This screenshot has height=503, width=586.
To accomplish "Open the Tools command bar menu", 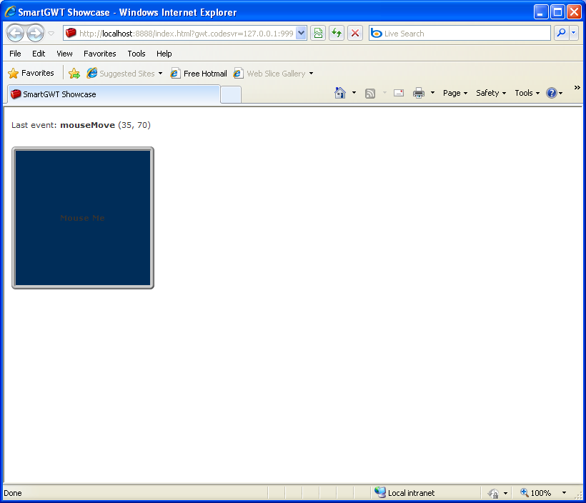I will pos(527,93).
